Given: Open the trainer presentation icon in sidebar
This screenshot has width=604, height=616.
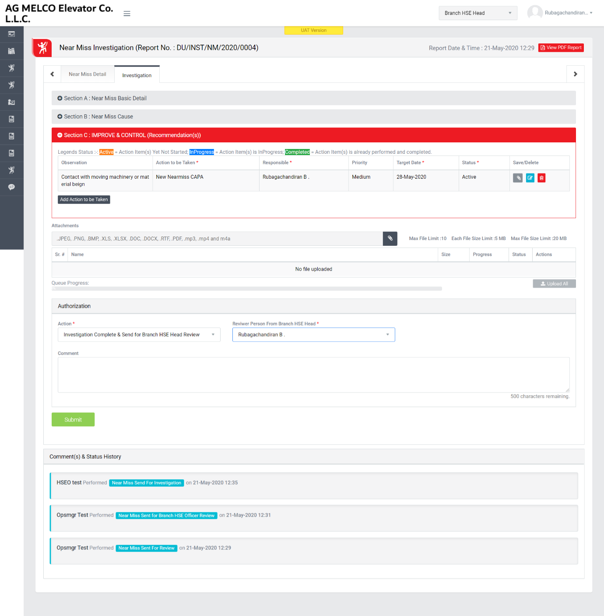Looking at the screenshot, I should [11, 102].
